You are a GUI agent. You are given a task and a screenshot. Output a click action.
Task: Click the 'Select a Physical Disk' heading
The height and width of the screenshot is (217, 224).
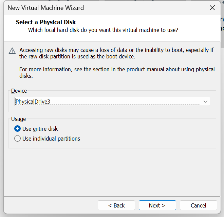coord(46,22)
